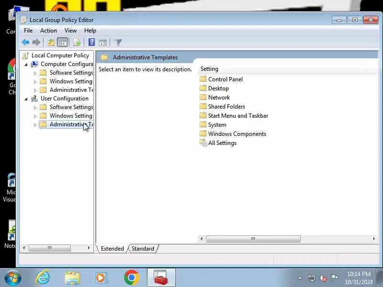Open the Help menu
The height and width of the screenshot is (287, 383).
click(x=90, y=31)
